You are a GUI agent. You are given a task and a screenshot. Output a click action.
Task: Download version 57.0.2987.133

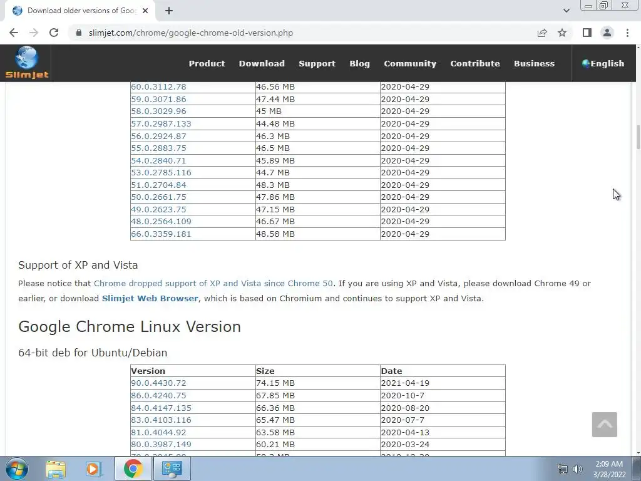(161, 123)
